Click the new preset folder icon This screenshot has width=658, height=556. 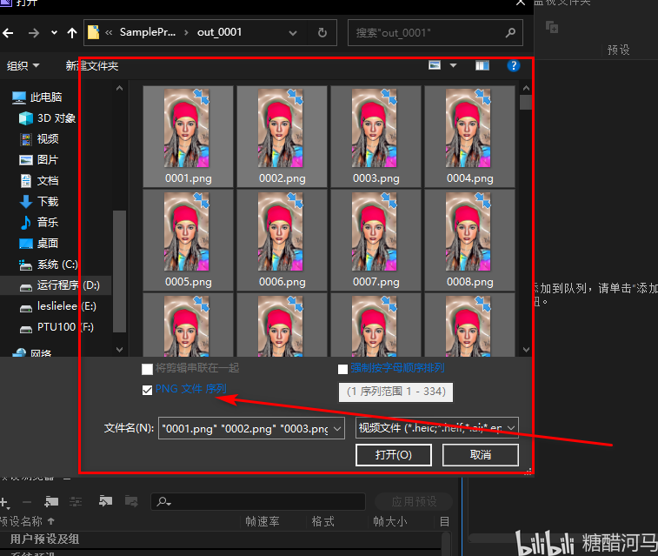[x=51, y=501]
